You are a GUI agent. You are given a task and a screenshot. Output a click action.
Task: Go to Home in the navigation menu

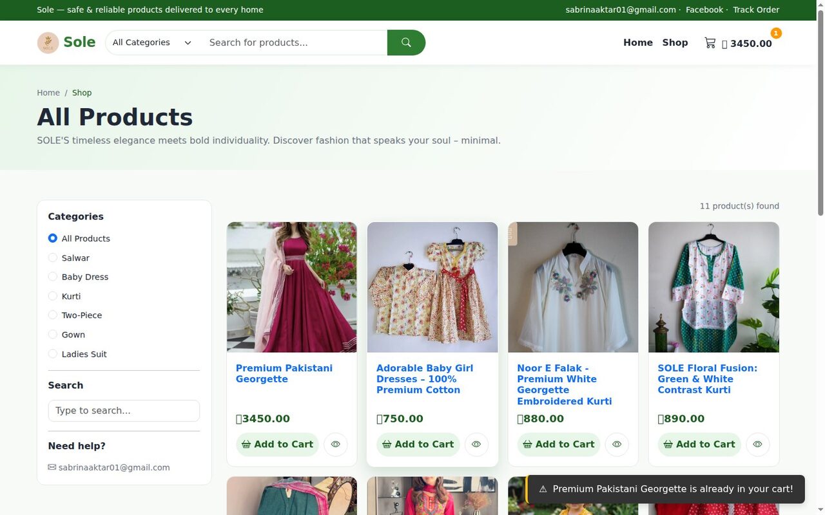click(x=638, y=42)
